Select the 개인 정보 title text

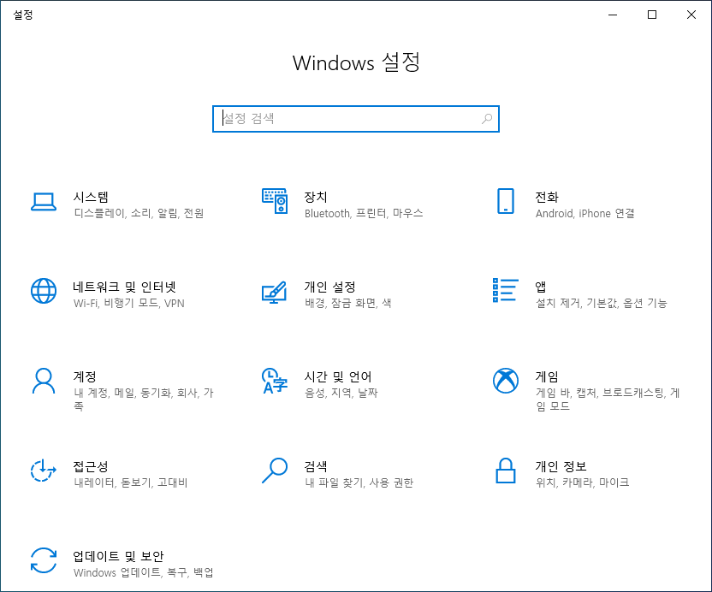pyautogui.click(x=561, y=466)
